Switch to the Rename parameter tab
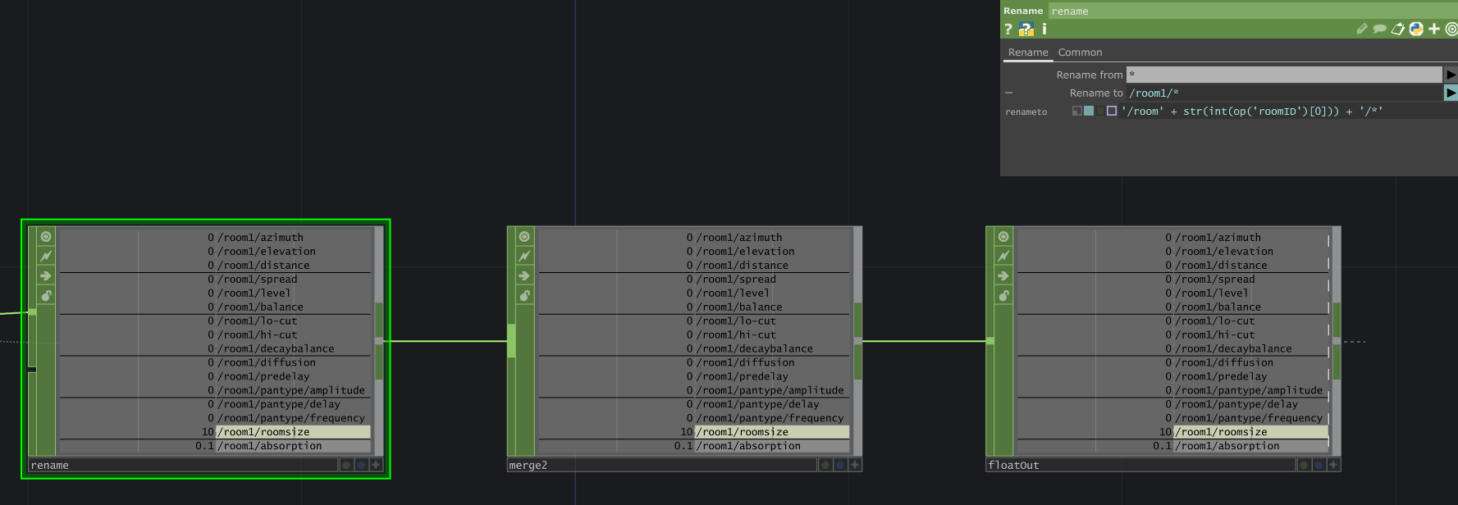1458x505 pixels. pos(1028,52)
